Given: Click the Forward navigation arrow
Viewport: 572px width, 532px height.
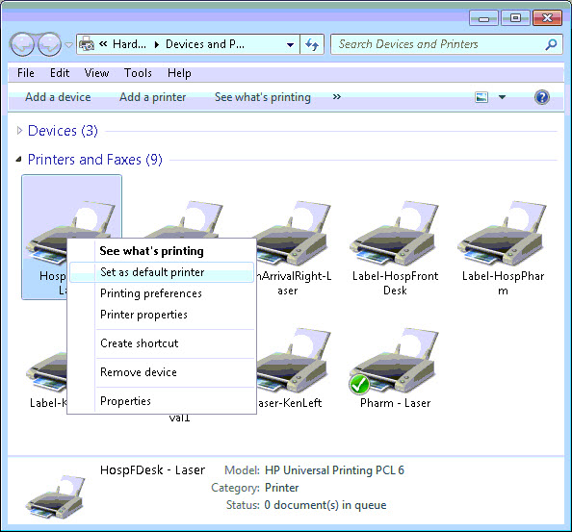Looking at the screenshot, I should point(50,44).
